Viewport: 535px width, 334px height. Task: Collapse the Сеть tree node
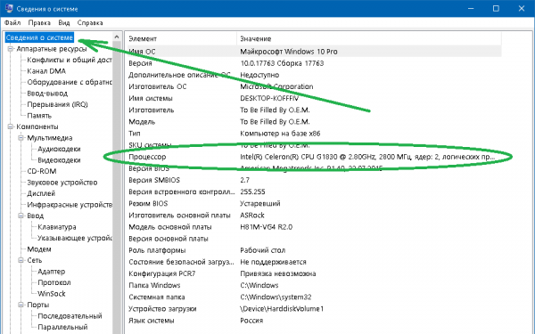click(x=21, y=260)
